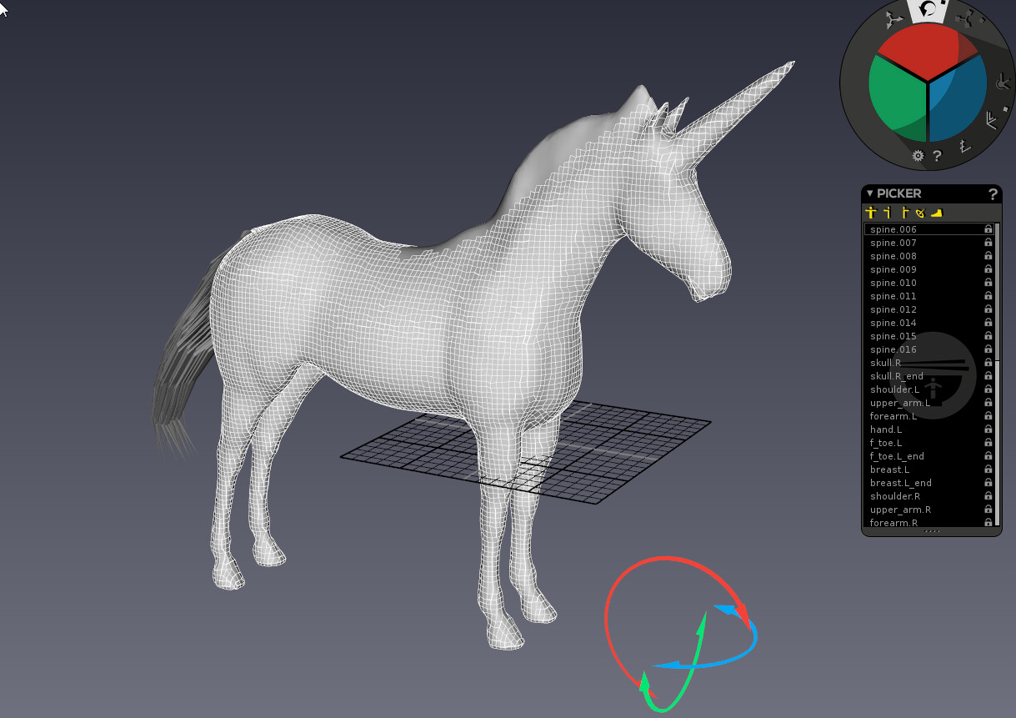The height and width of the screenshot is (718, 1016).
Task: Choose the scale boxes mode on the wheel
Action: pos(965,19)
